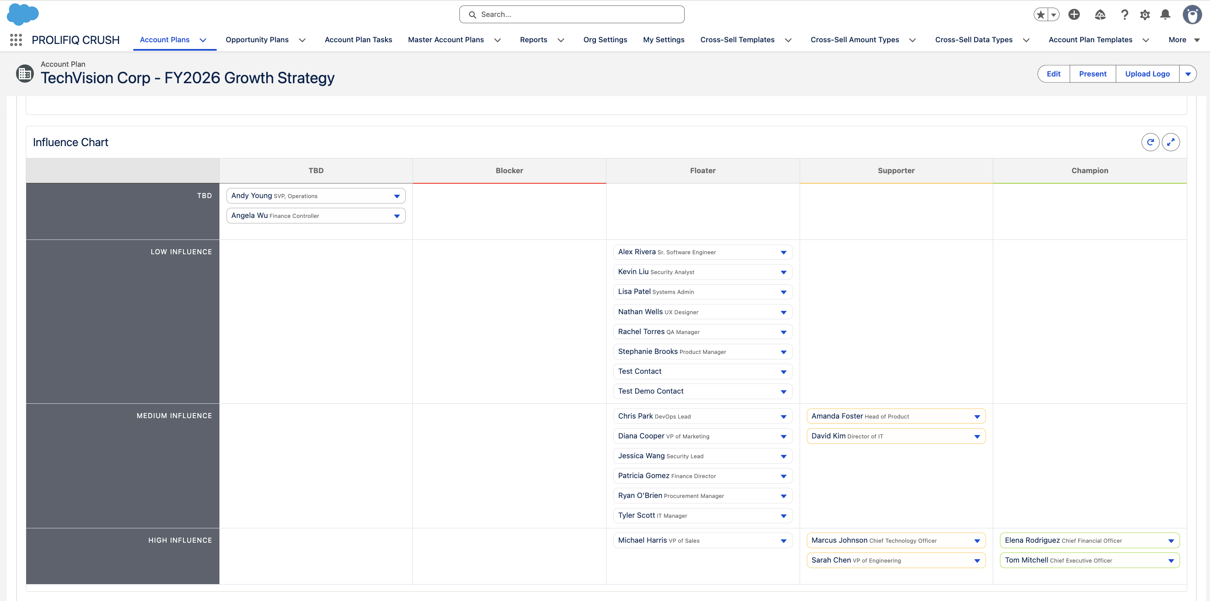Open the Reports tab
1210x601 pixels.
pyautogui.click(x=534, y=40)
